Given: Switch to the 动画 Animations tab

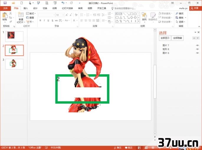Looking at the screenshot, I should click(55, 8).
